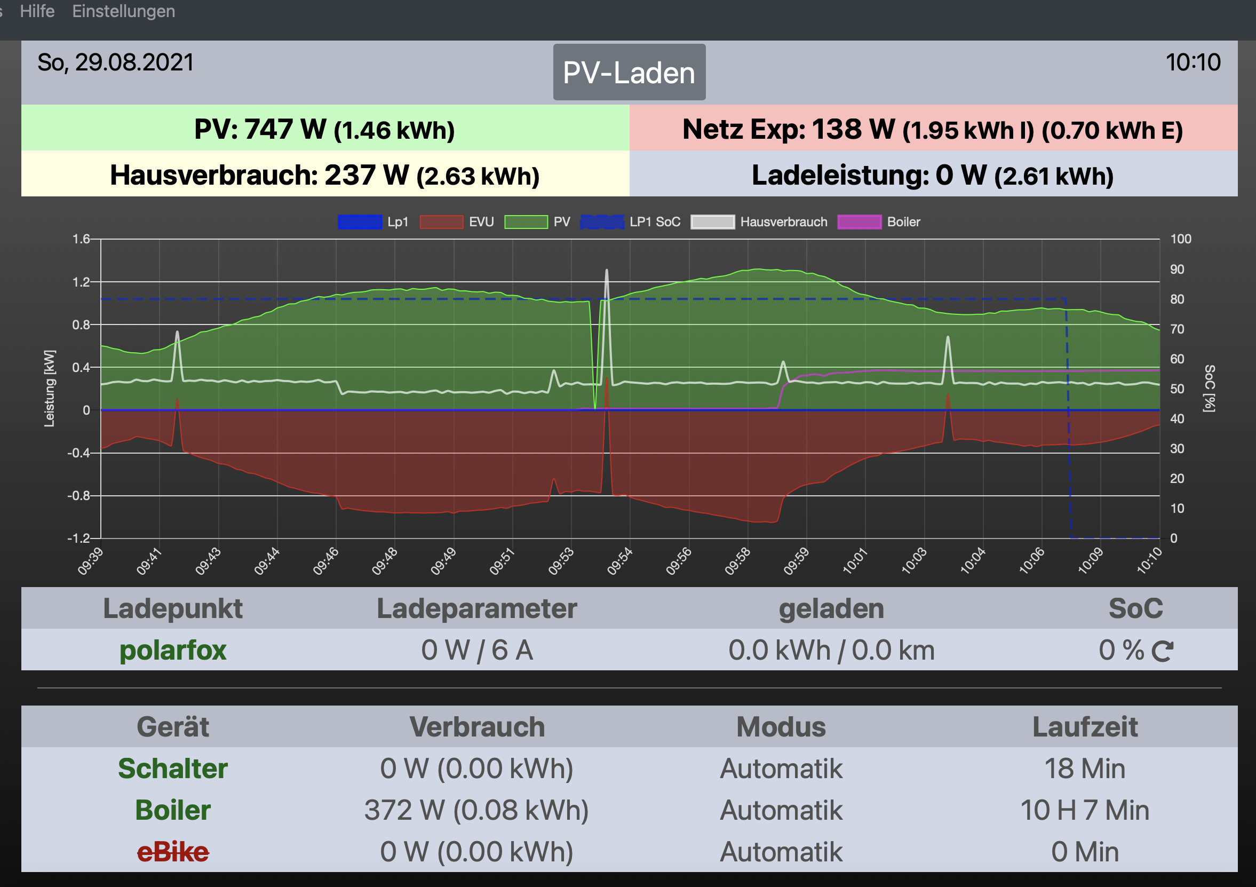1256x887 pixels.
Task: Switch Schalter mode from Automatik
Action: [x=781, y=769]
